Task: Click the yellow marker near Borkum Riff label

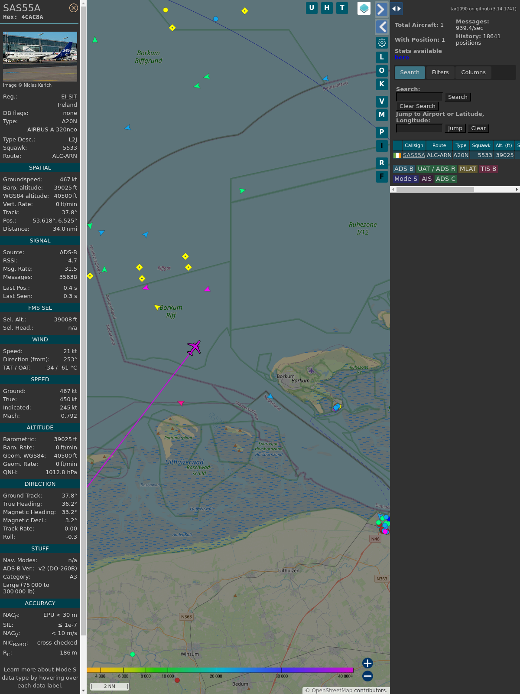Action: point(157,308)
